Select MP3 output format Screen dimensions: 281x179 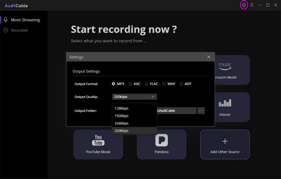[114, 84]
